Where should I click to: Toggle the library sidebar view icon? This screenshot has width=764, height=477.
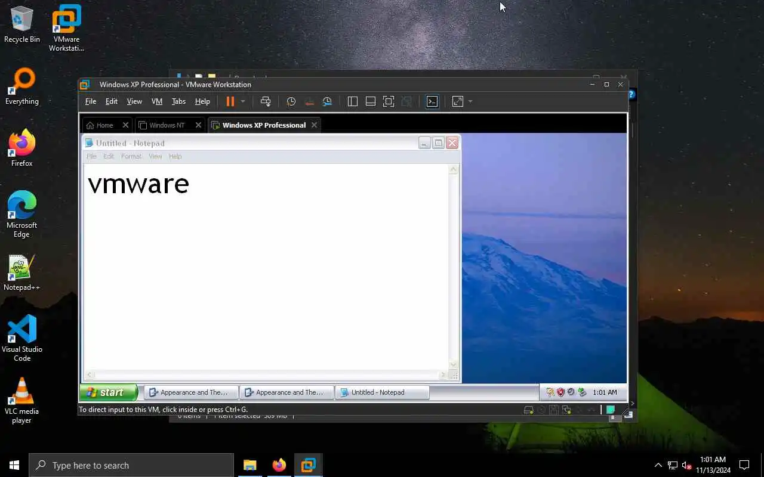click(353, 101)
